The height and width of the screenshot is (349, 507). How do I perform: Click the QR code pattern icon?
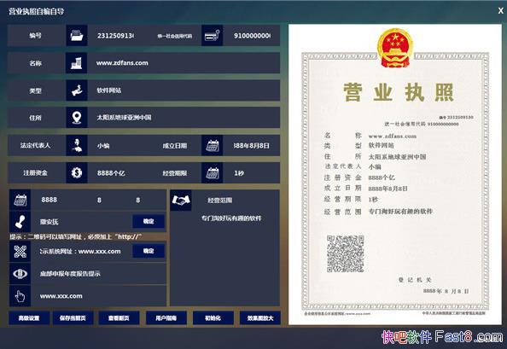click(20, 252)
